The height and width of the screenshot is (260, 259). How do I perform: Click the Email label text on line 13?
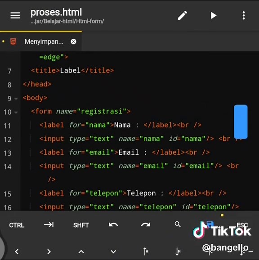click(129, 152)
